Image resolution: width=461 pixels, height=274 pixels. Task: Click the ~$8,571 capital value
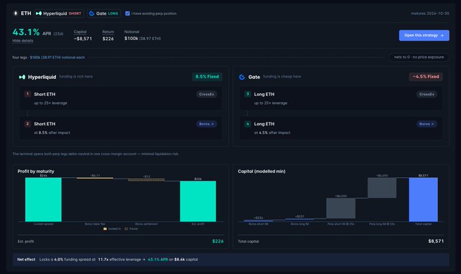tap(83, 39)
